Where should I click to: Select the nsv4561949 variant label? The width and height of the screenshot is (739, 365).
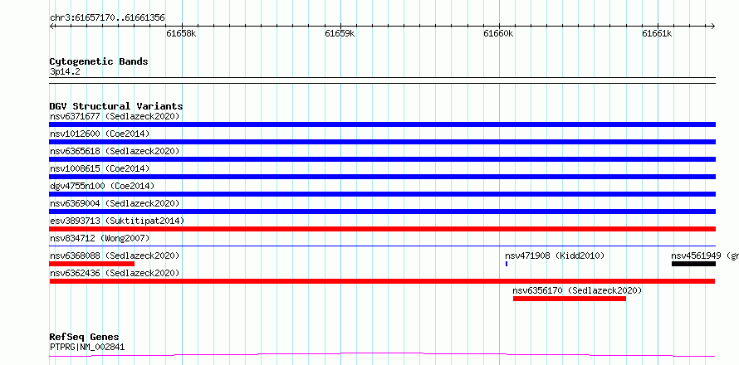coord(705,255)
